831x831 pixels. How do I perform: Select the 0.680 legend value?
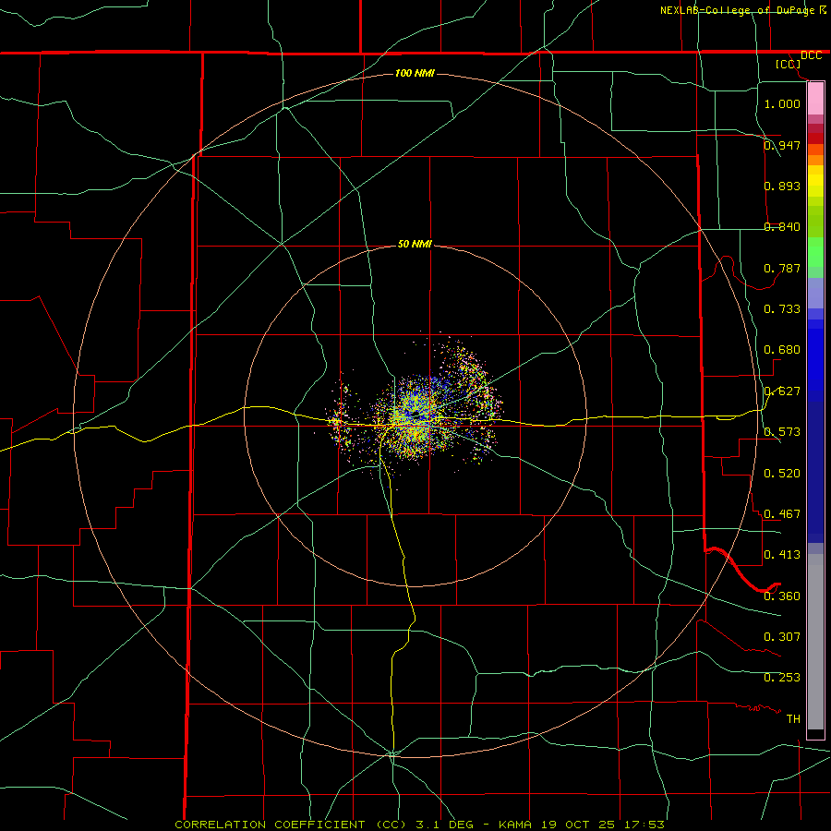[x=782, y=349]
